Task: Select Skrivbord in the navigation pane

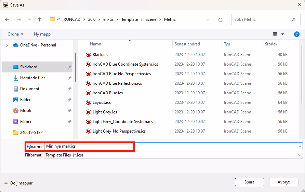Action: (37, 67)
